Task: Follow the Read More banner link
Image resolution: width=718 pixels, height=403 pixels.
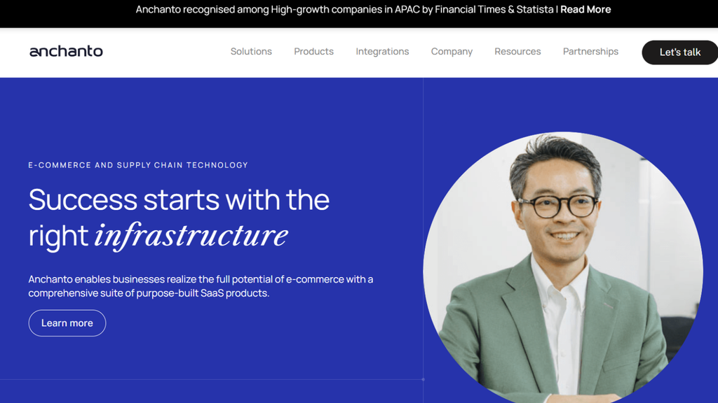Action: point(585,10)
